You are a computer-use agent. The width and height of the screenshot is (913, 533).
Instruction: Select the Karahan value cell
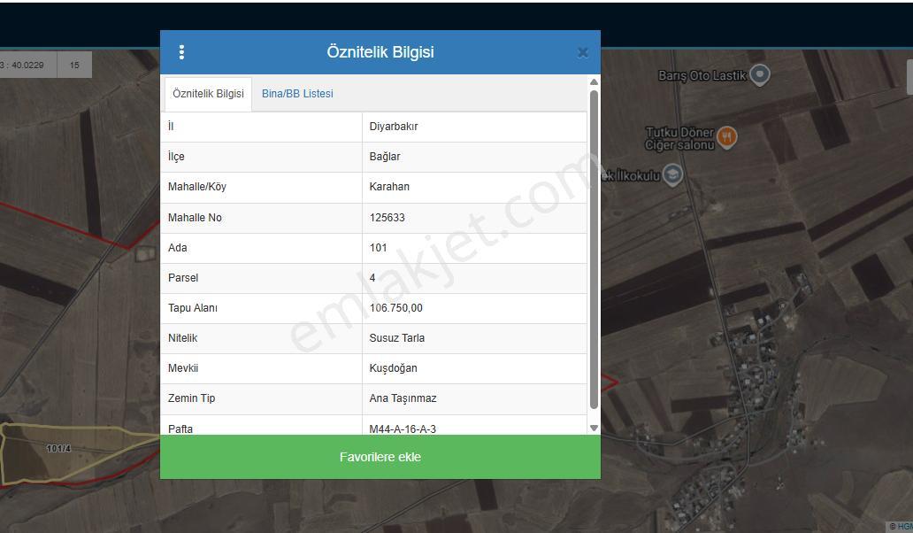click(474, 187)
